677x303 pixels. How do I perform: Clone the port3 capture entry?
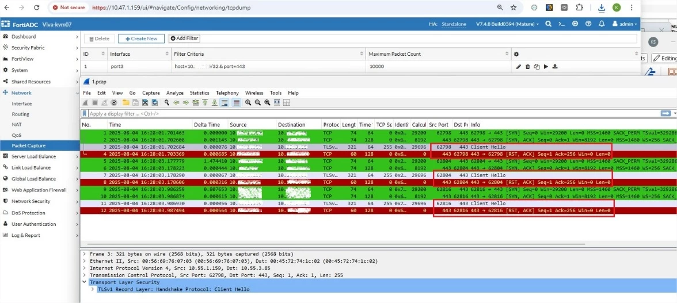tap(537, 67)
